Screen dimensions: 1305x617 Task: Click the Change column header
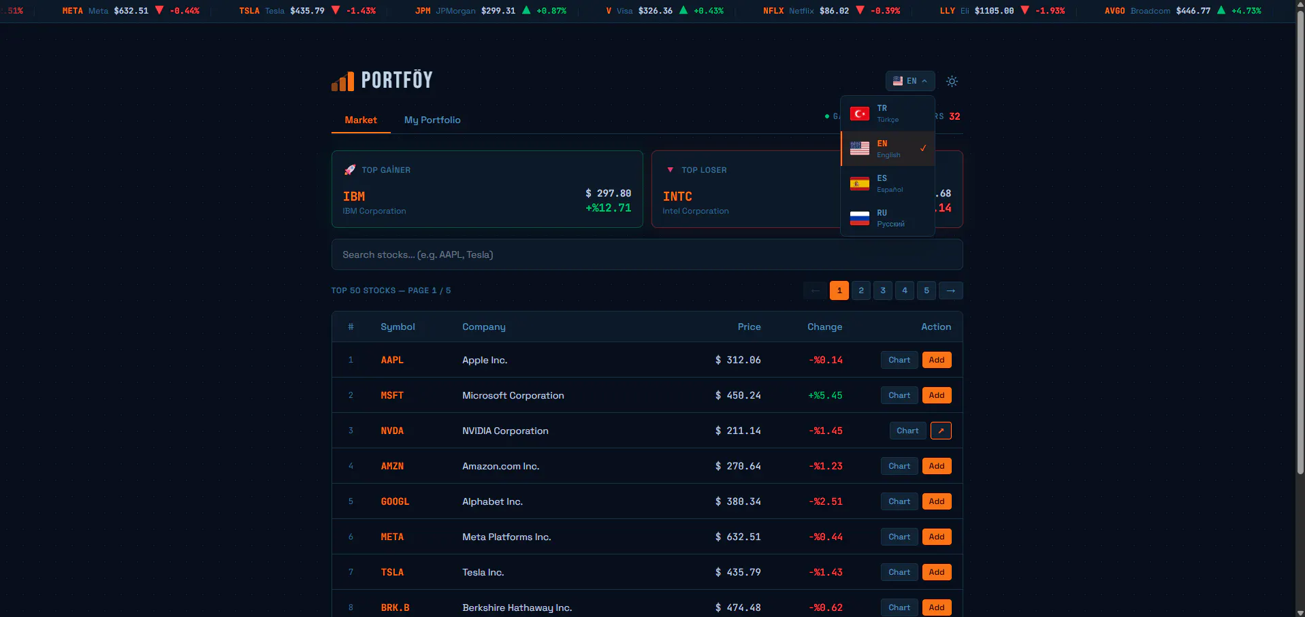pyautogui.click(x=825, y=327)
